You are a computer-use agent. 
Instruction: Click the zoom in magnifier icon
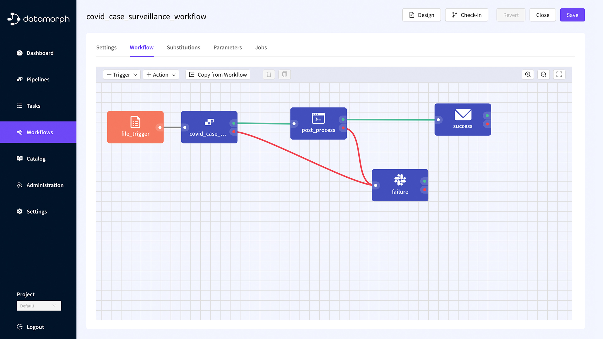pos(528,74)
